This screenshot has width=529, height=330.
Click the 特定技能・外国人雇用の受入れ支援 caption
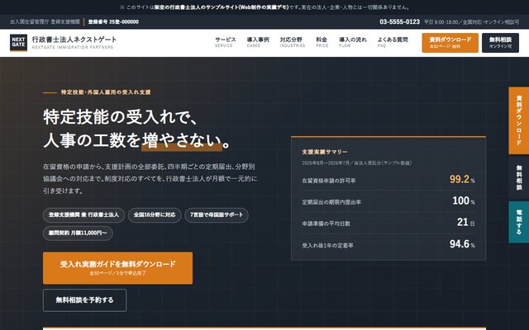(x=106, y=92)
